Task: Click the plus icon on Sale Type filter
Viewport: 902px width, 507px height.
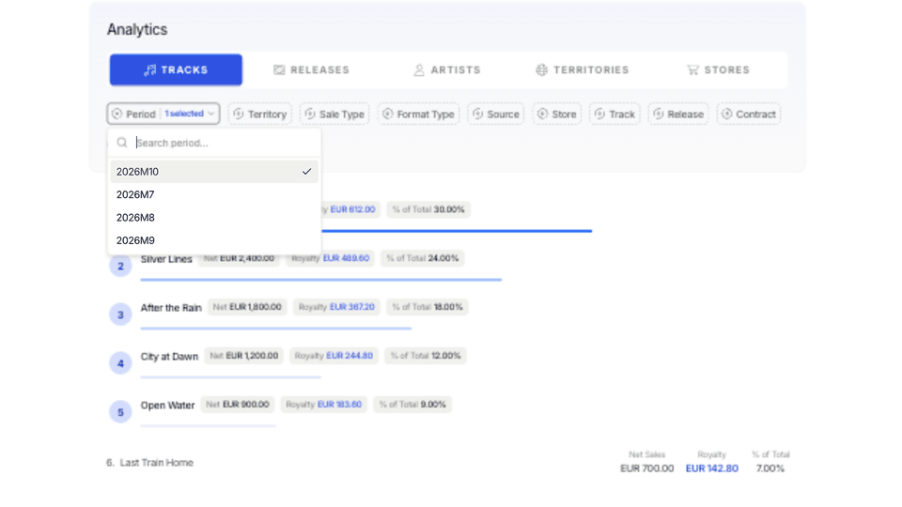Action: 310,114
